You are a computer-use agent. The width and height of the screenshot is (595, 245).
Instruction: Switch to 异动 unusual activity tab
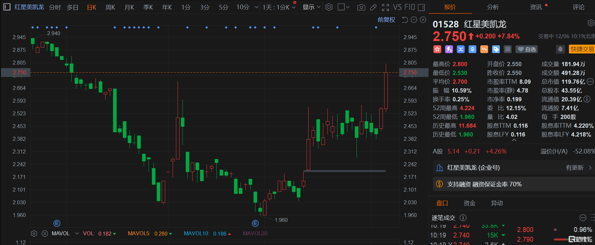point(497,203)
